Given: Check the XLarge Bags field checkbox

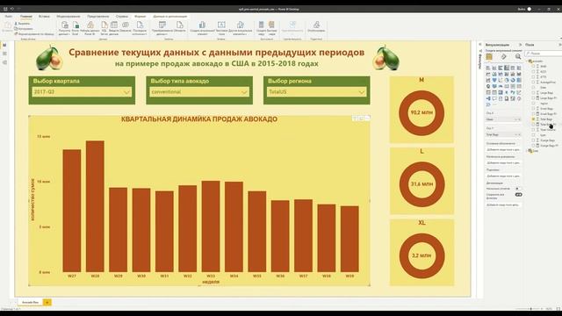Looking at the screenshot, I should pos(533,140).
